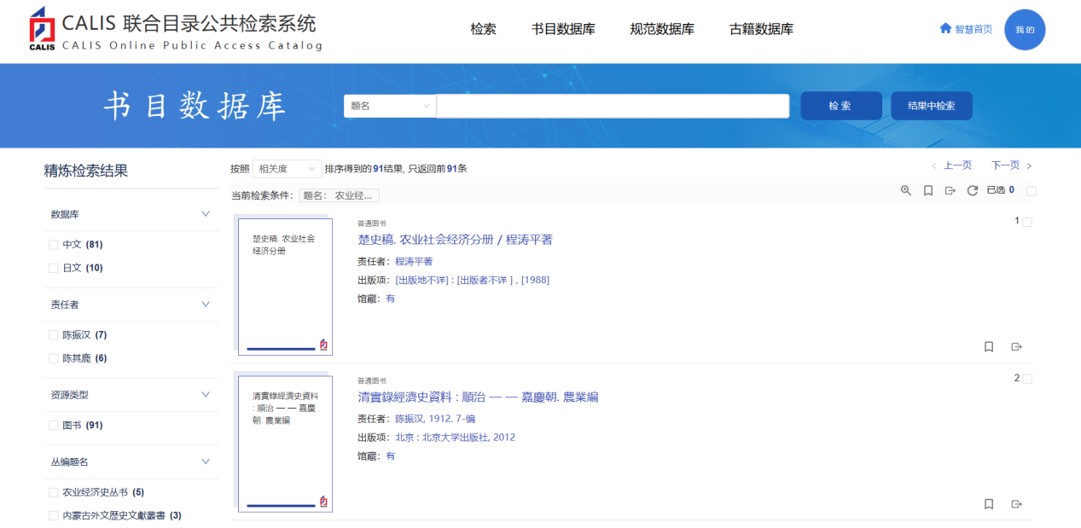The height and width of the screenshot is (528, 1081).
Task: Open the 我的 user avatar
Action: point(1025,30)
